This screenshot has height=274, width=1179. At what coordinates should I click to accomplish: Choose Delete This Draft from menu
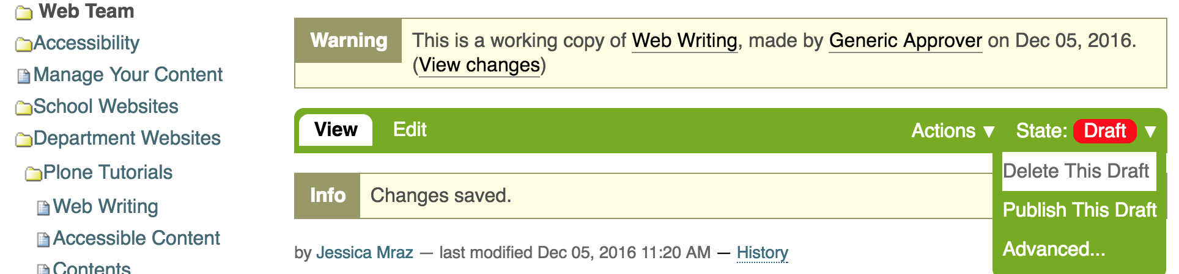coord(1076,171)
